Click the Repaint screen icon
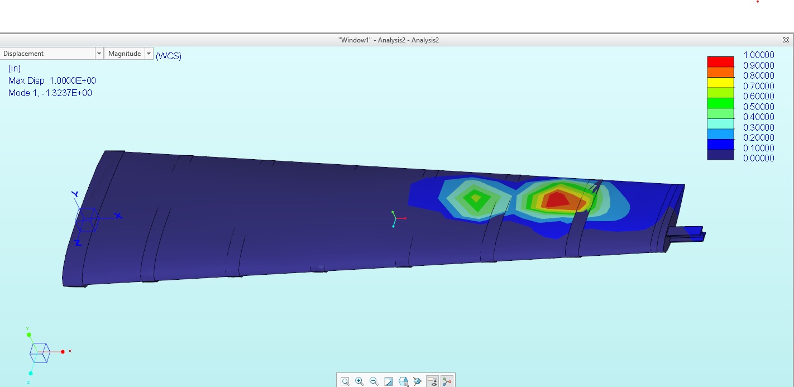Viewport: 794px width, 387px height. [x=389, y=381]
